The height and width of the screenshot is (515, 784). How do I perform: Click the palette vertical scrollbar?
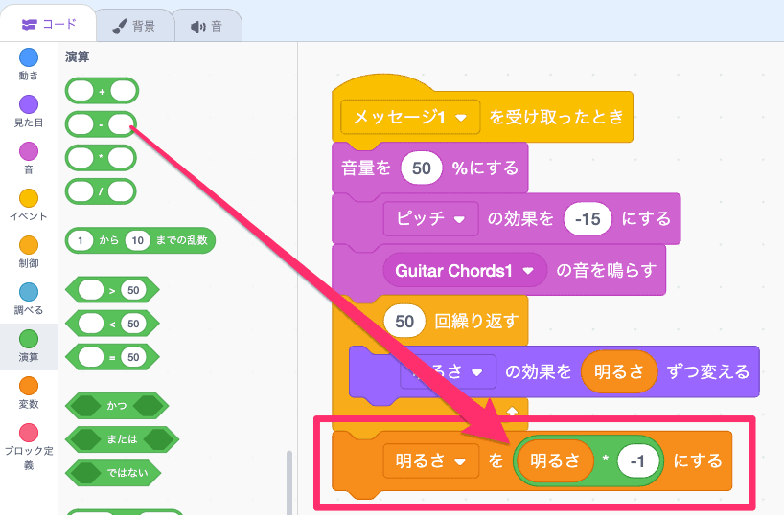289,482
